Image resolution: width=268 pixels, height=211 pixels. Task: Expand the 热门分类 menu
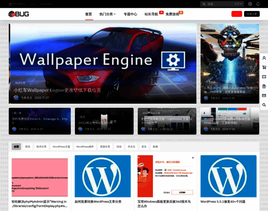pyautogui.click(x=108, y=14)
